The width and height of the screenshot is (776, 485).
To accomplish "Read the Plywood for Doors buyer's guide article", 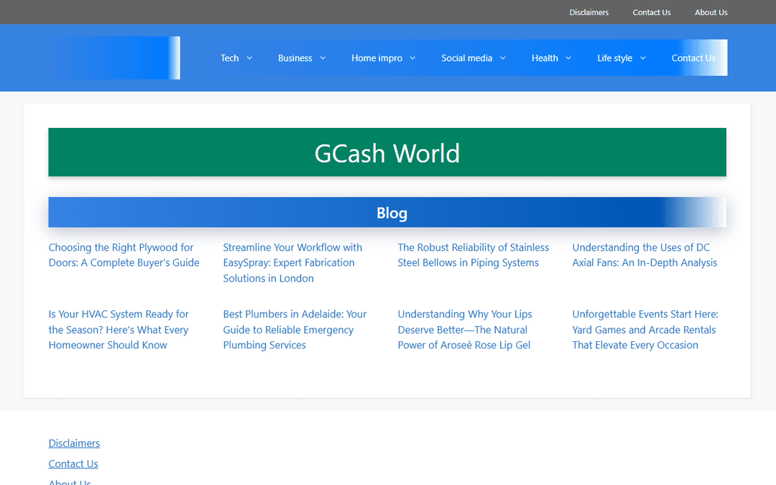I will (x=124, y=255).
